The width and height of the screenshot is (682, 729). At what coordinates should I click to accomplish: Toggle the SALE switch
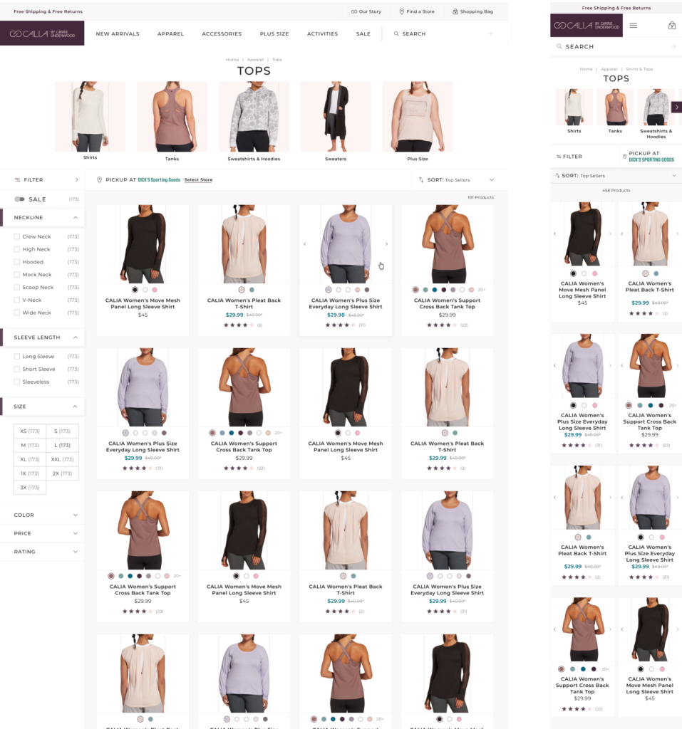point(19,199)
